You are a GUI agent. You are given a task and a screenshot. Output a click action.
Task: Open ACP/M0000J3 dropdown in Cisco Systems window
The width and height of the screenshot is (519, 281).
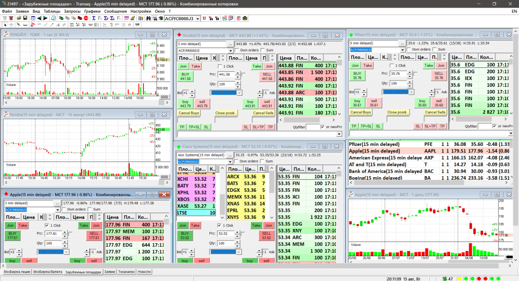click(230, 162)
